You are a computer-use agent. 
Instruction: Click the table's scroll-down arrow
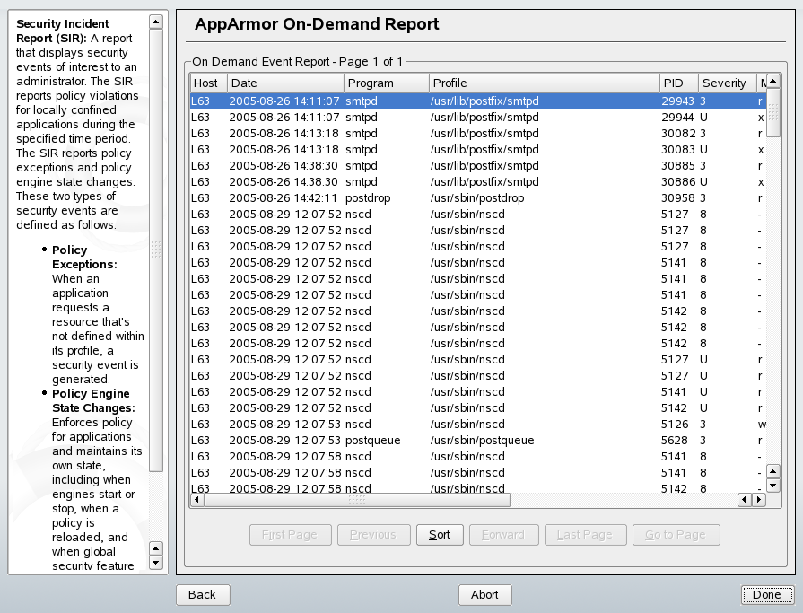(772, 486)
